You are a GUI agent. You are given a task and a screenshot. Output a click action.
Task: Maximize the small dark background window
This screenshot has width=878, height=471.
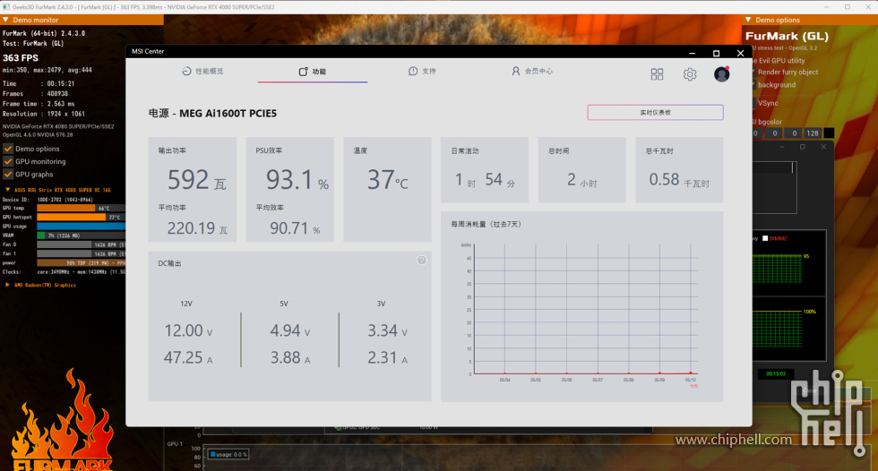[x=803, y=147]
